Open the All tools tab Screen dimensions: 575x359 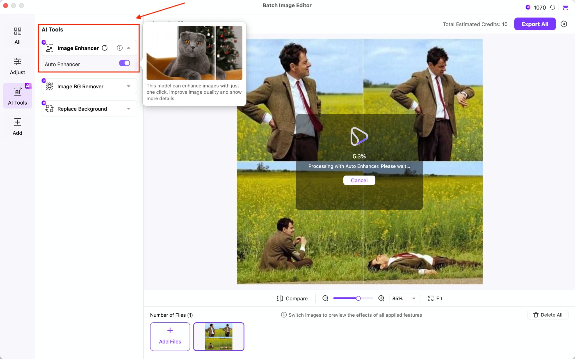point(17,35)
